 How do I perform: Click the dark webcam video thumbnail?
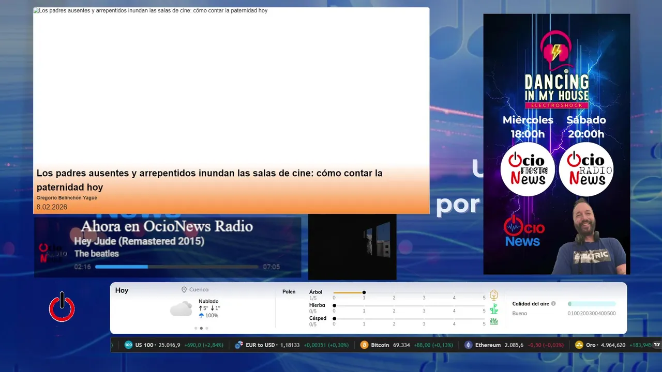352,247
